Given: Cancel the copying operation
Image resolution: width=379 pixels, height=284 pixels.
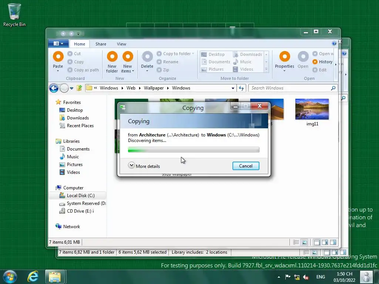Looking at the screenshot, I should click(x=246, y=166).
